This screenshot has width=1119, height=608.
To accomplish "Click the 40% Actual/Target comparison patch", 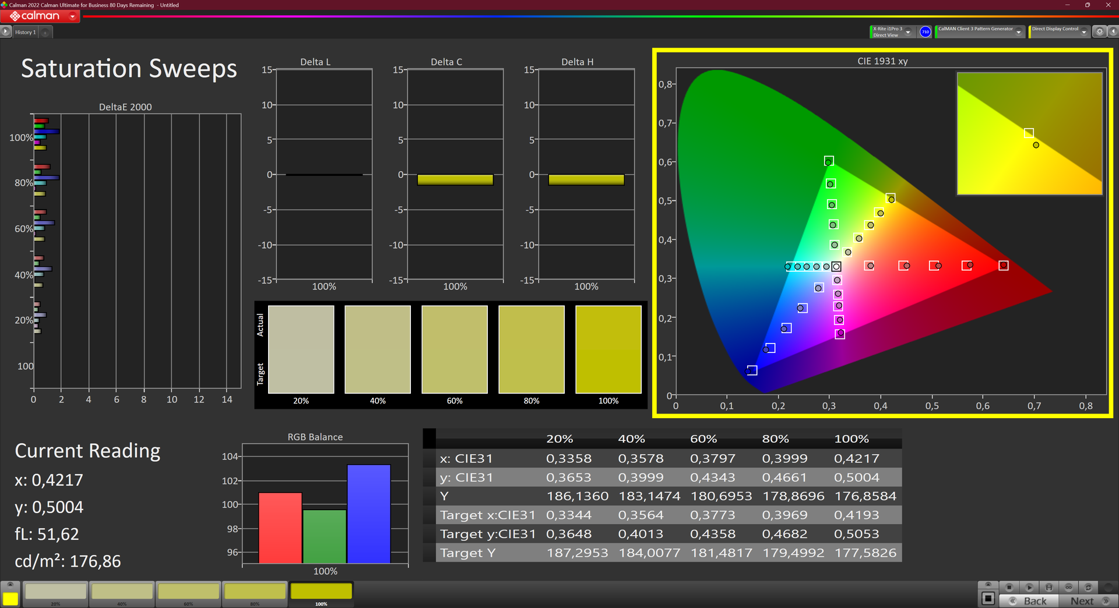I will [x=378, y=349].
